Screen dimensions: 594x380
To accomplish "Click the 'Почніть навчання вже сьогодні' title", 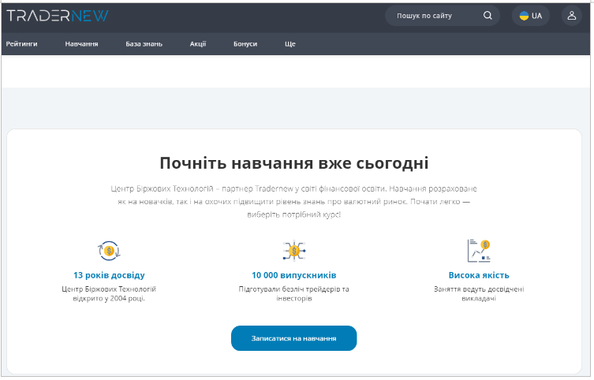I will tap(294, 163).
